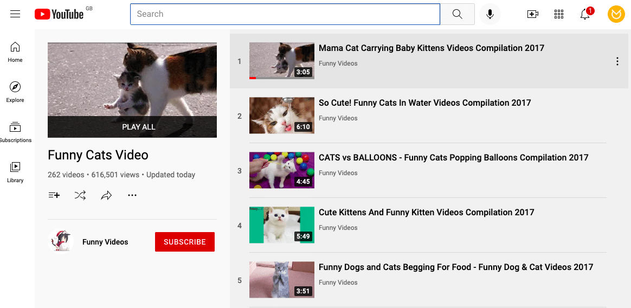Viewport: 631px width, 308px height.
Task: Start voice search with microphone icon
Action: [490, 14]
